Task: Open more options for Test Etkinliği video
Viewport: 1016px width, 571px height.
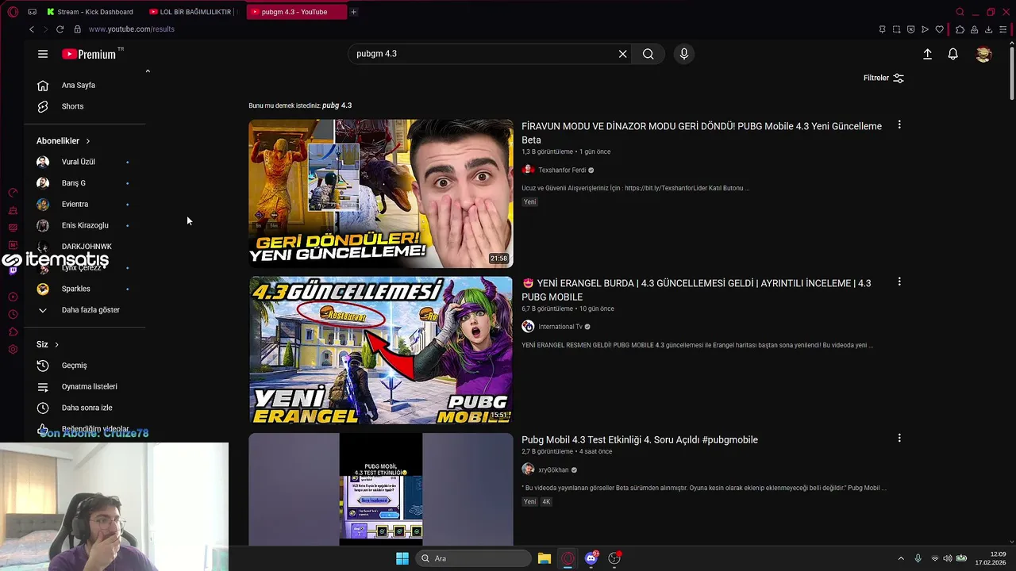Action: pyautogui.click(x=899, y=438)
